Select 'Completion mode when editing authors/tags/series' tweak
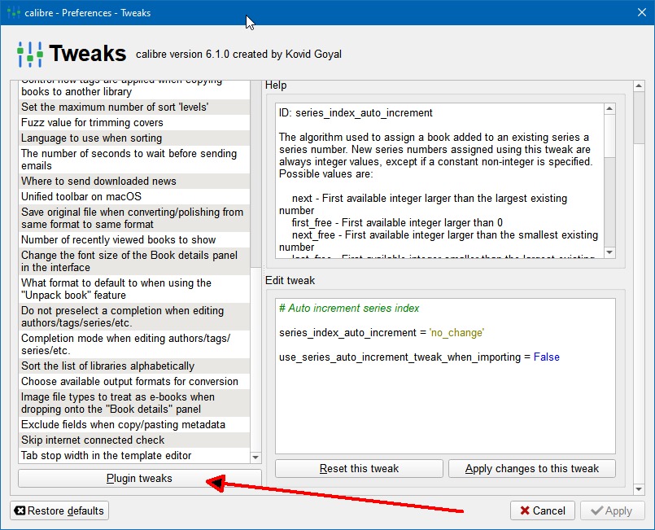This screenshot has width=655, height=530. click(x=134, y=344)
